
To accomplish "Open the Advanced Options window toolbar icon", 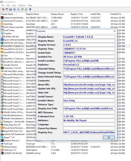I will tap(7, 9).
